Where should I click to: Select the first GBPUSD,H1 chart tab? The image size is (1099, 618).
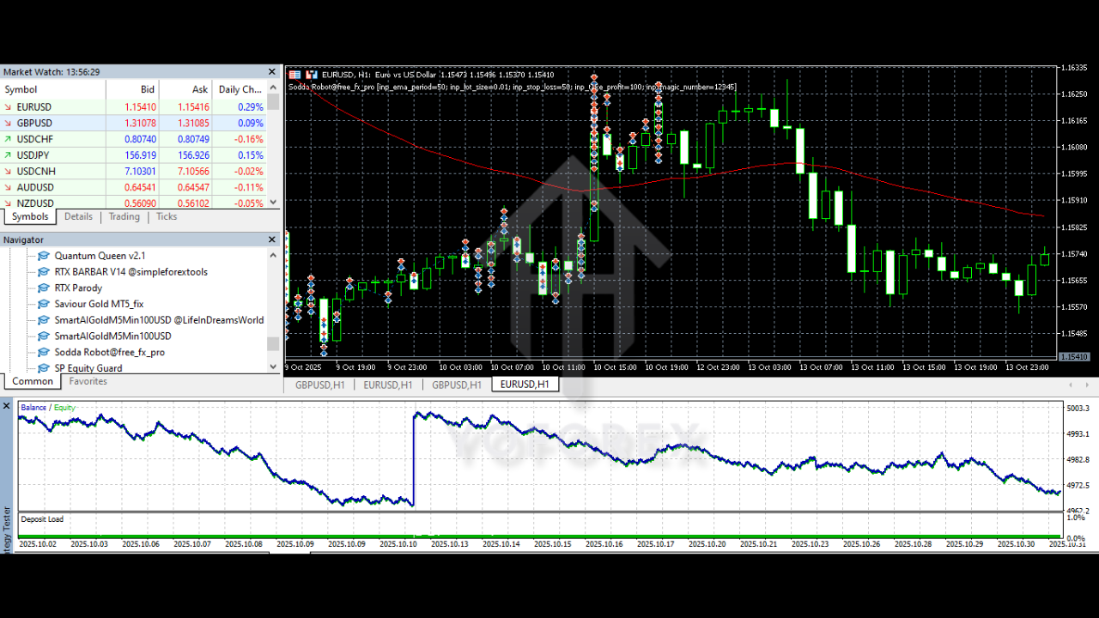pyautogui.click(x=319, y=385)
